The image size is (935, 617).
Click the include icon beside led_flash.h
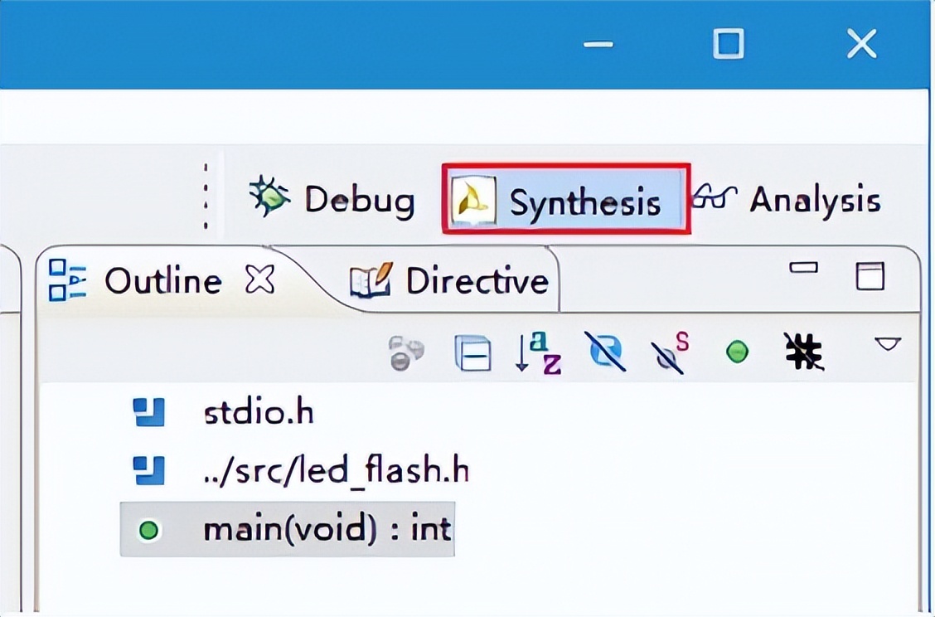(x=148, y=470)
